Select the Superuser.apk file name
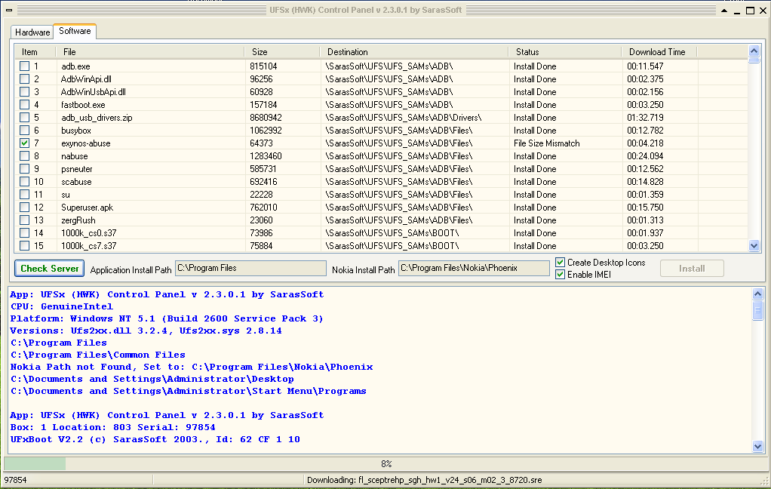This screenshot has height=489, width=771. tap(87, 208)
